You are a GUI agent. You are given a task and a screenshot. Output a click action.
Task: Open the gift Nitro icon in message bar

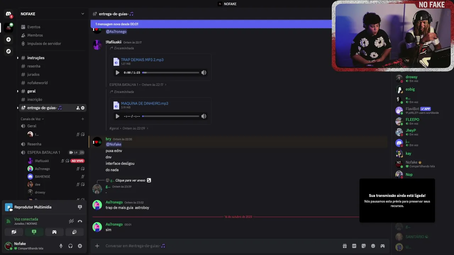[x=344, y=246]
